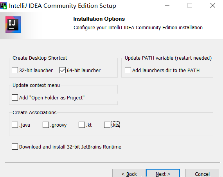
Task: Check Add "Open Folder as Project"
Action: 15,97
